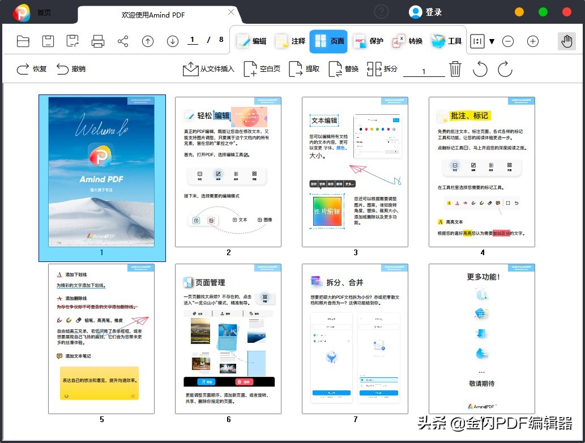
Task: Click the print icon
Action: tap(98, 41)
